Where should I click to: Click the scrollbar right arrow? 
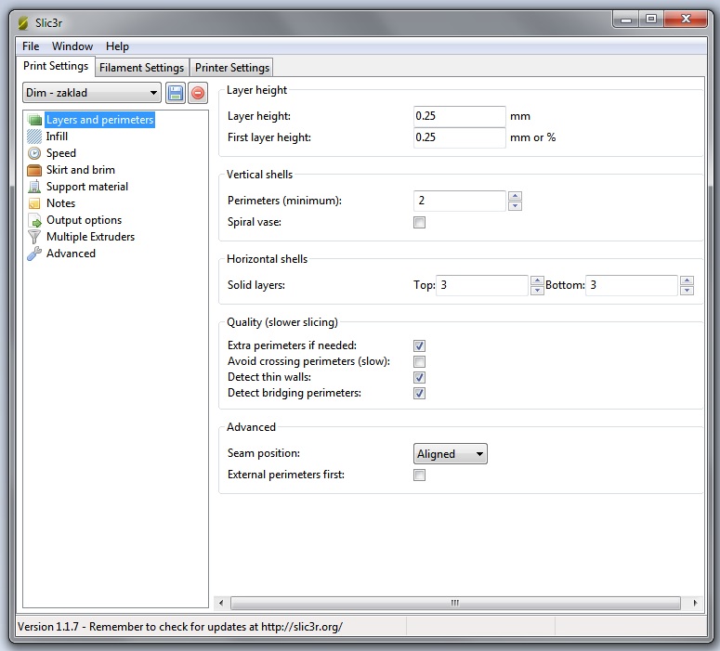coord(695,603)
